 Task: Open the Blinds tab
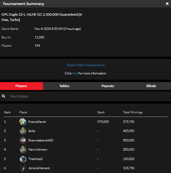click(151, 86)
